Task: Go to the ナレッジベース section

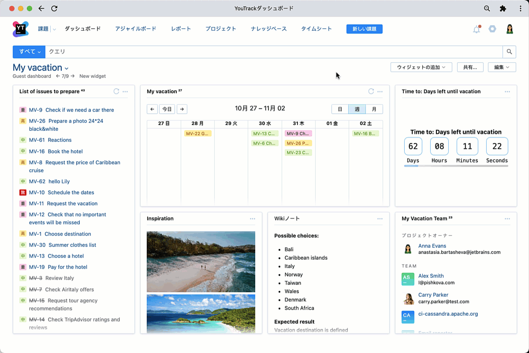Action: point(268,29)
